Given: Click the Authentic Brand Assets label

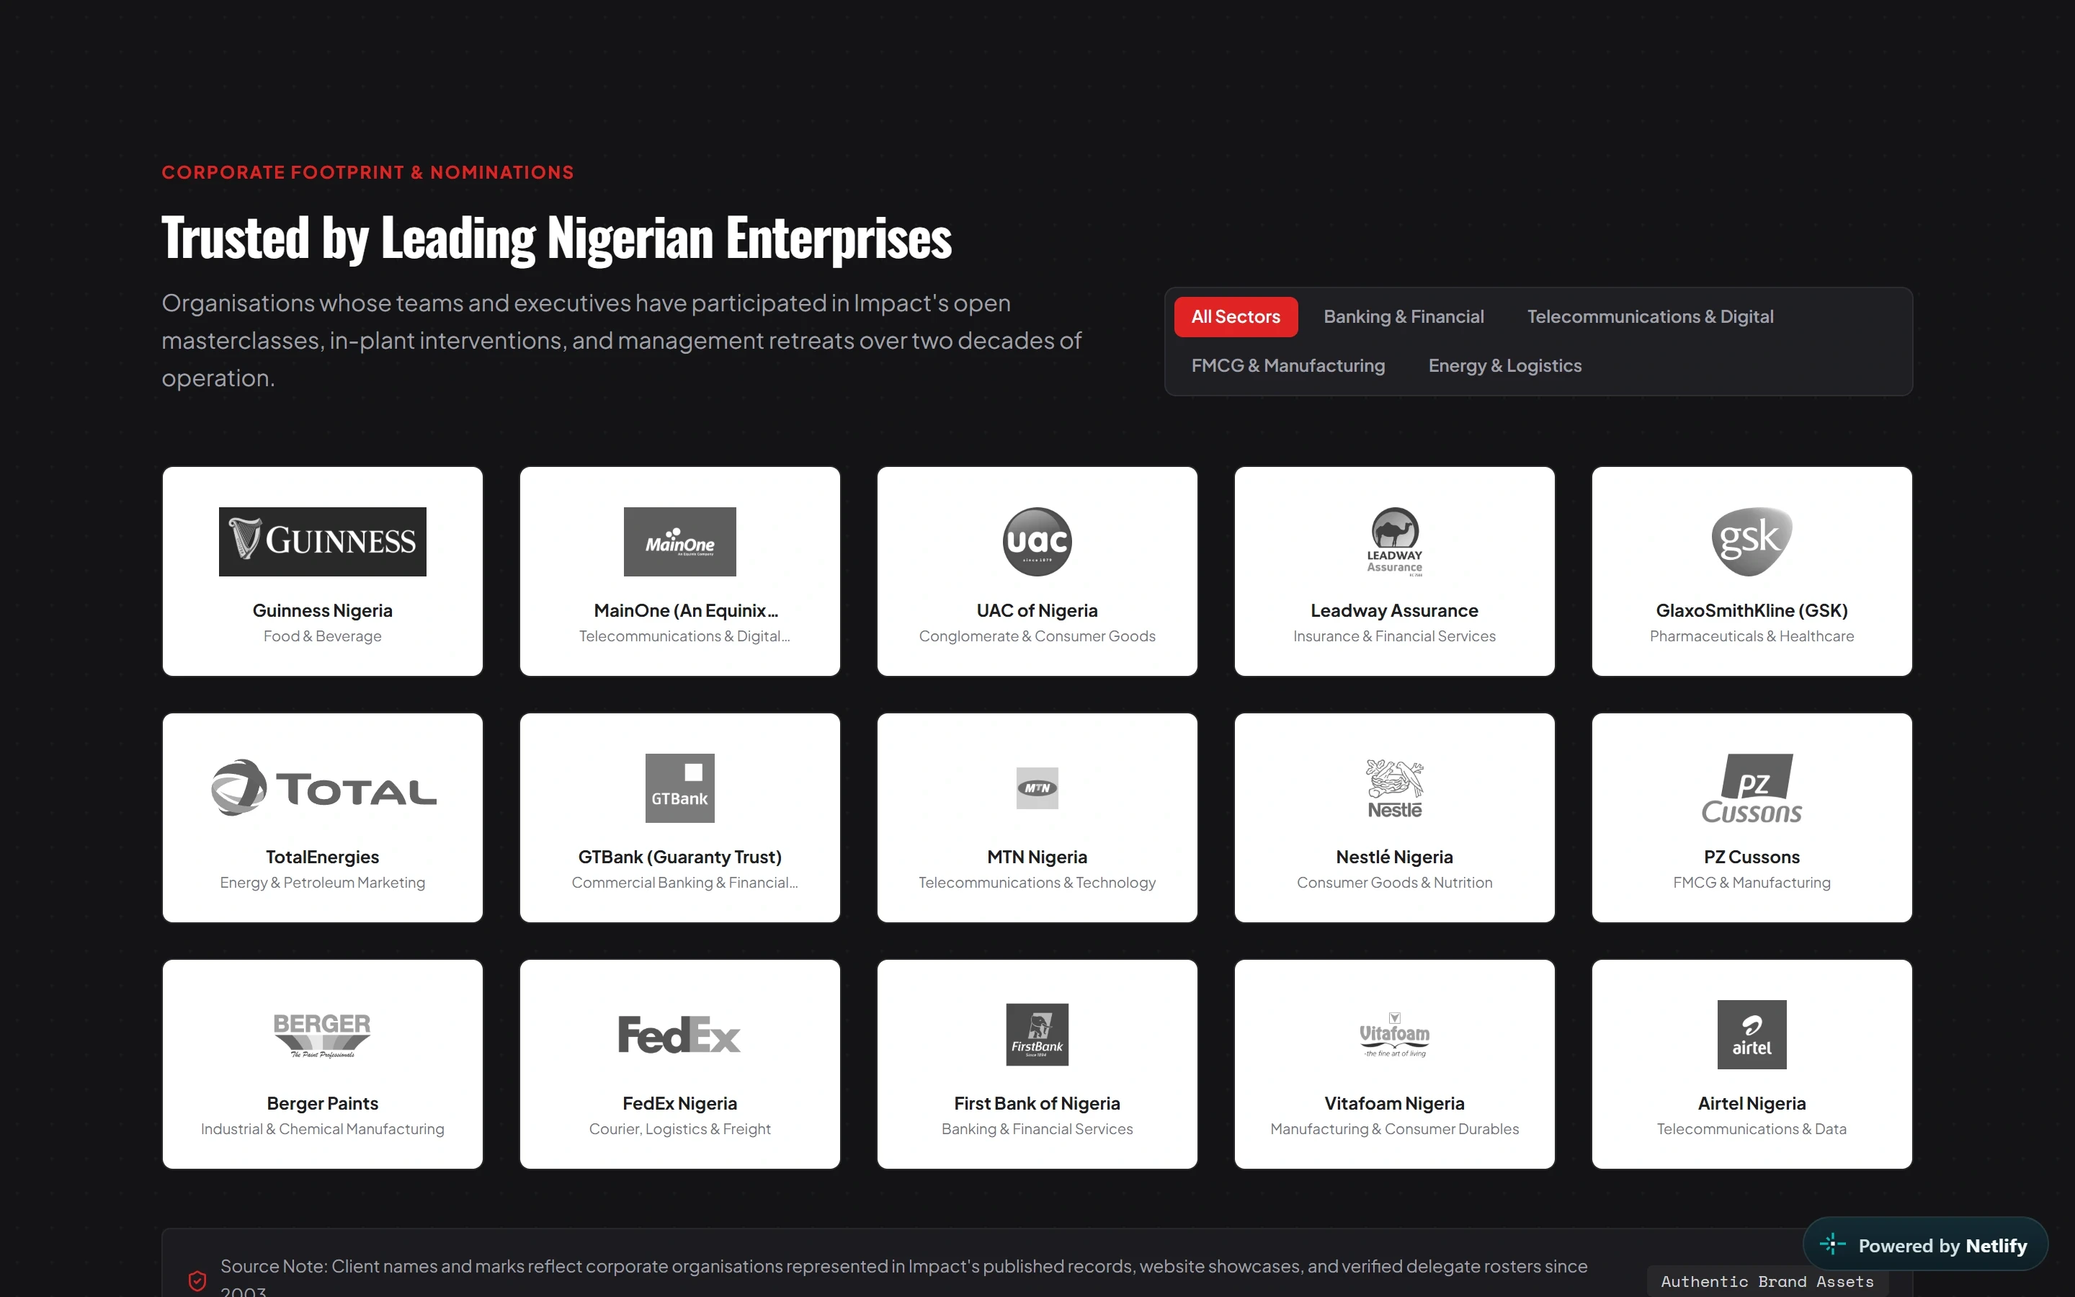Looking at the screenshot, I should [x=1767, y=1282].
